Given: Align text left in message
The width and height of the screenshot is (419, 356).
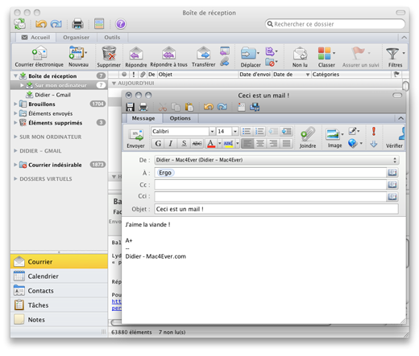Looking at the screenshot, I should [x=247, y=144].
